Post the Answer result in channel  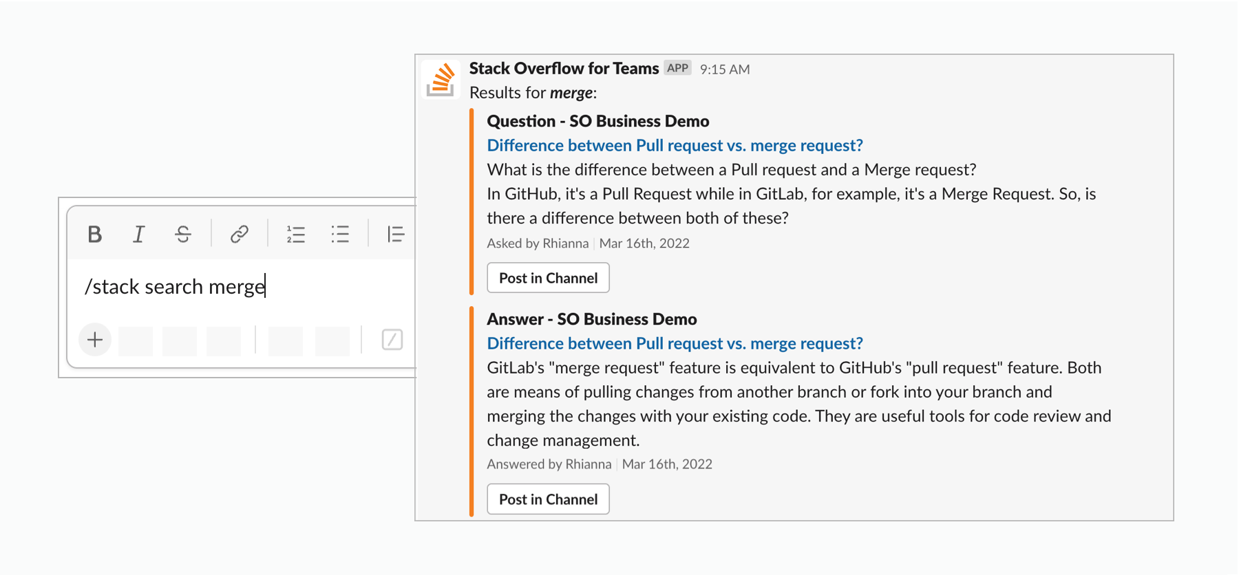(x=548, y=499)
